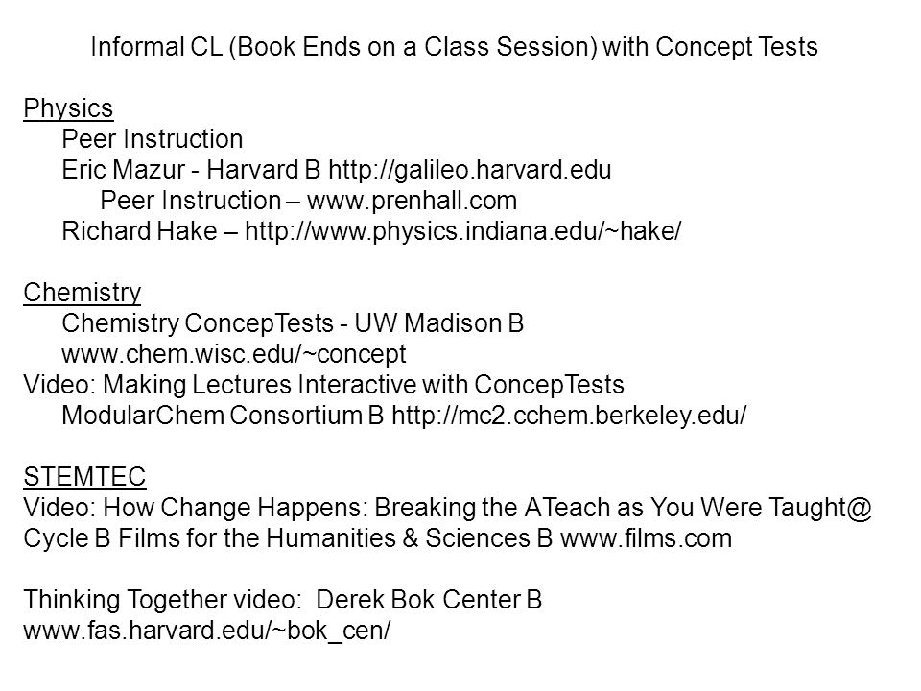Open the www.fas.harvard.edu/~bok_cen/ link
921x691 pixels.
[207, 631]
